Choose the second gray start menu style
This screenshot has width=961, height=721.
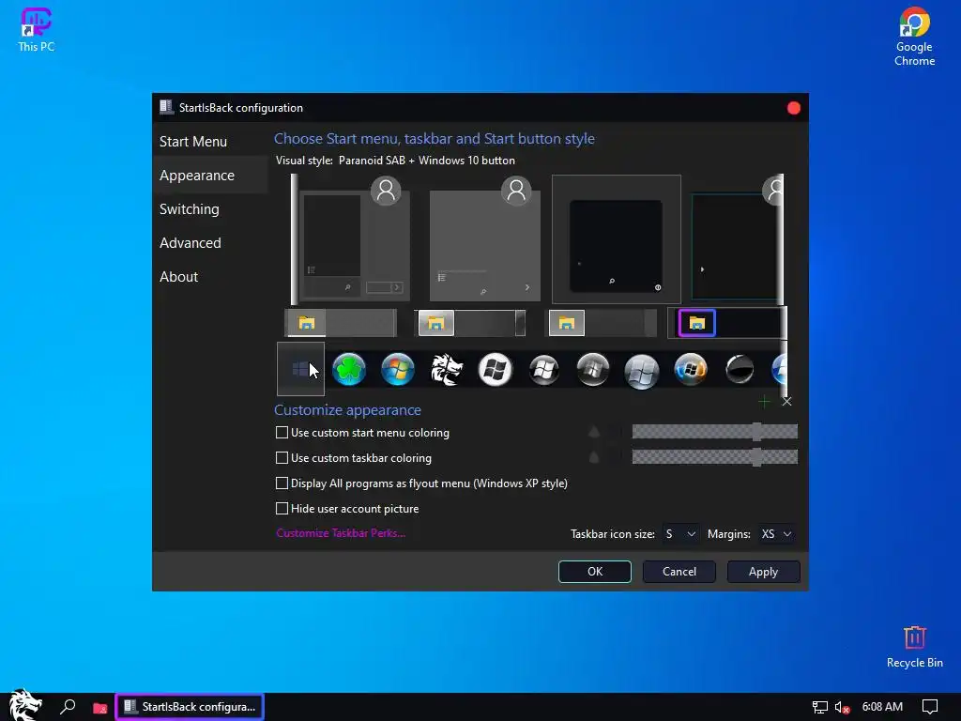coord(485,240)
